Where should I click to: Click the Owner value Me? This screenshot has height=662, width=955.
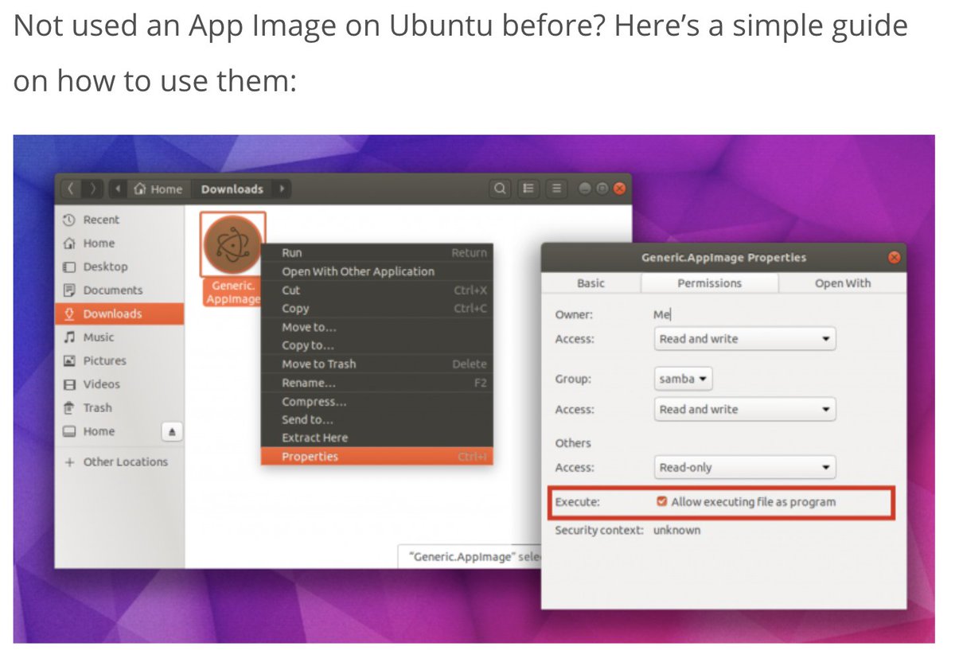tap(662, 315)
